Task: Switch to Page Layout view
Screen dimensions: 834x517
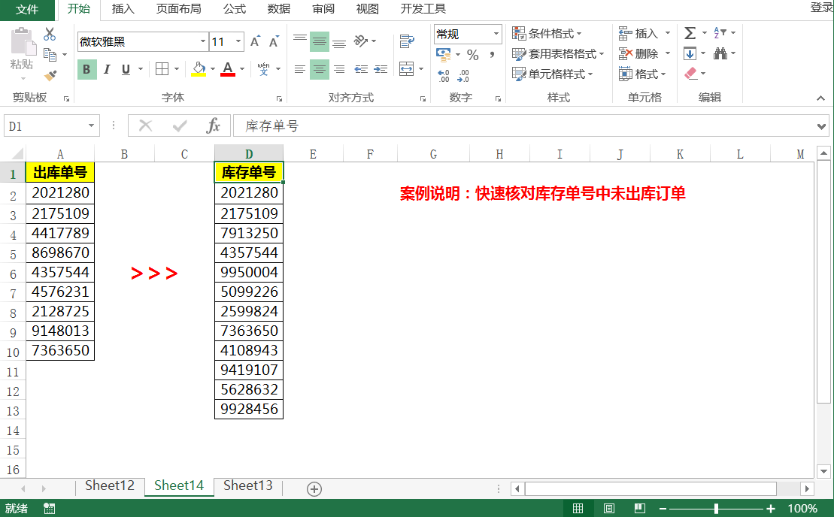Action: point(609,509)
